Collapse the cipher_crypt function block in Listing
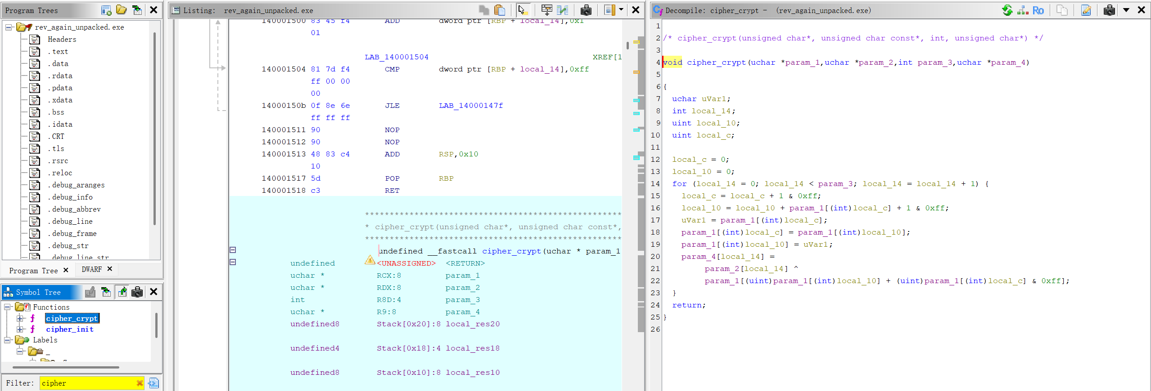 (x=233, y=250)
